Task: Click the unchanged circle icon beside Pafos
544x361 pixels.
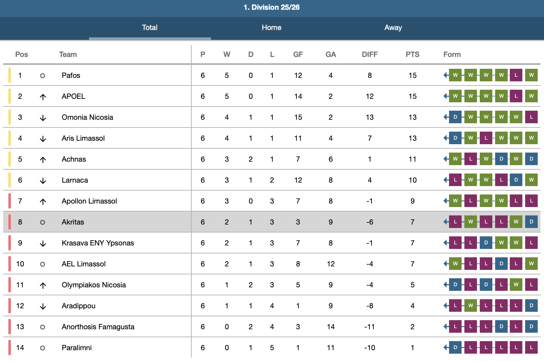Action: (43, 75)
